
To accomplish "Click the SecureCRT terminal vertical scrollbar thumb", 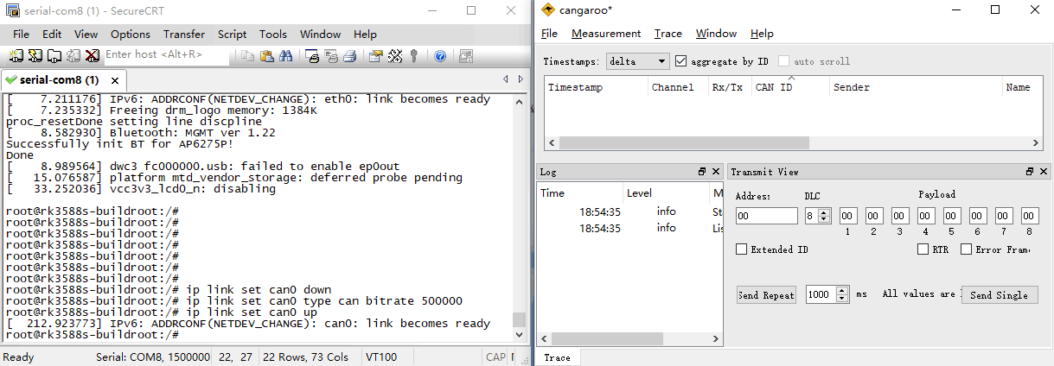I will coord(519,319).
